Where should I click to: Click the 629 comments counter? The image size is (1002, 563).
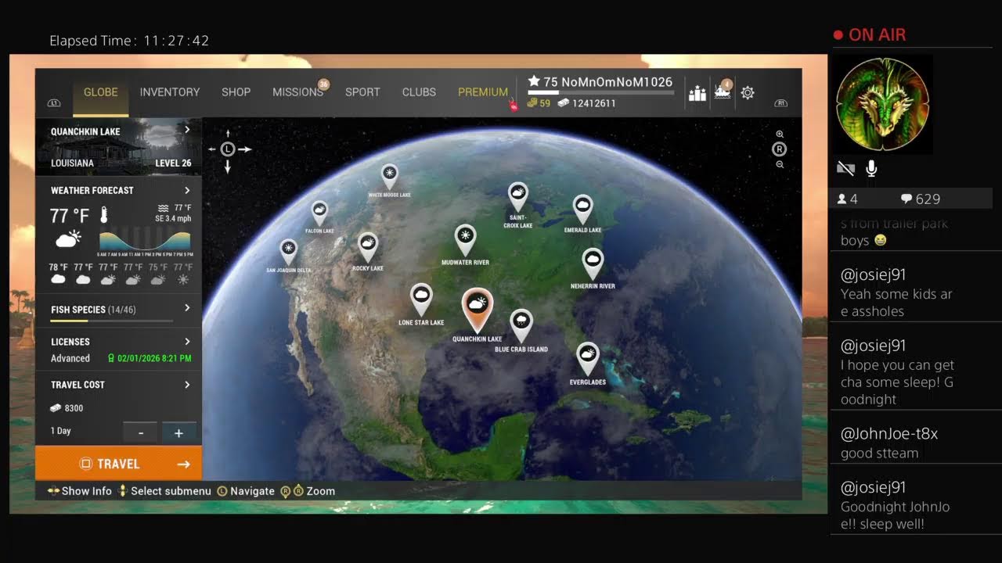[921, 199]
